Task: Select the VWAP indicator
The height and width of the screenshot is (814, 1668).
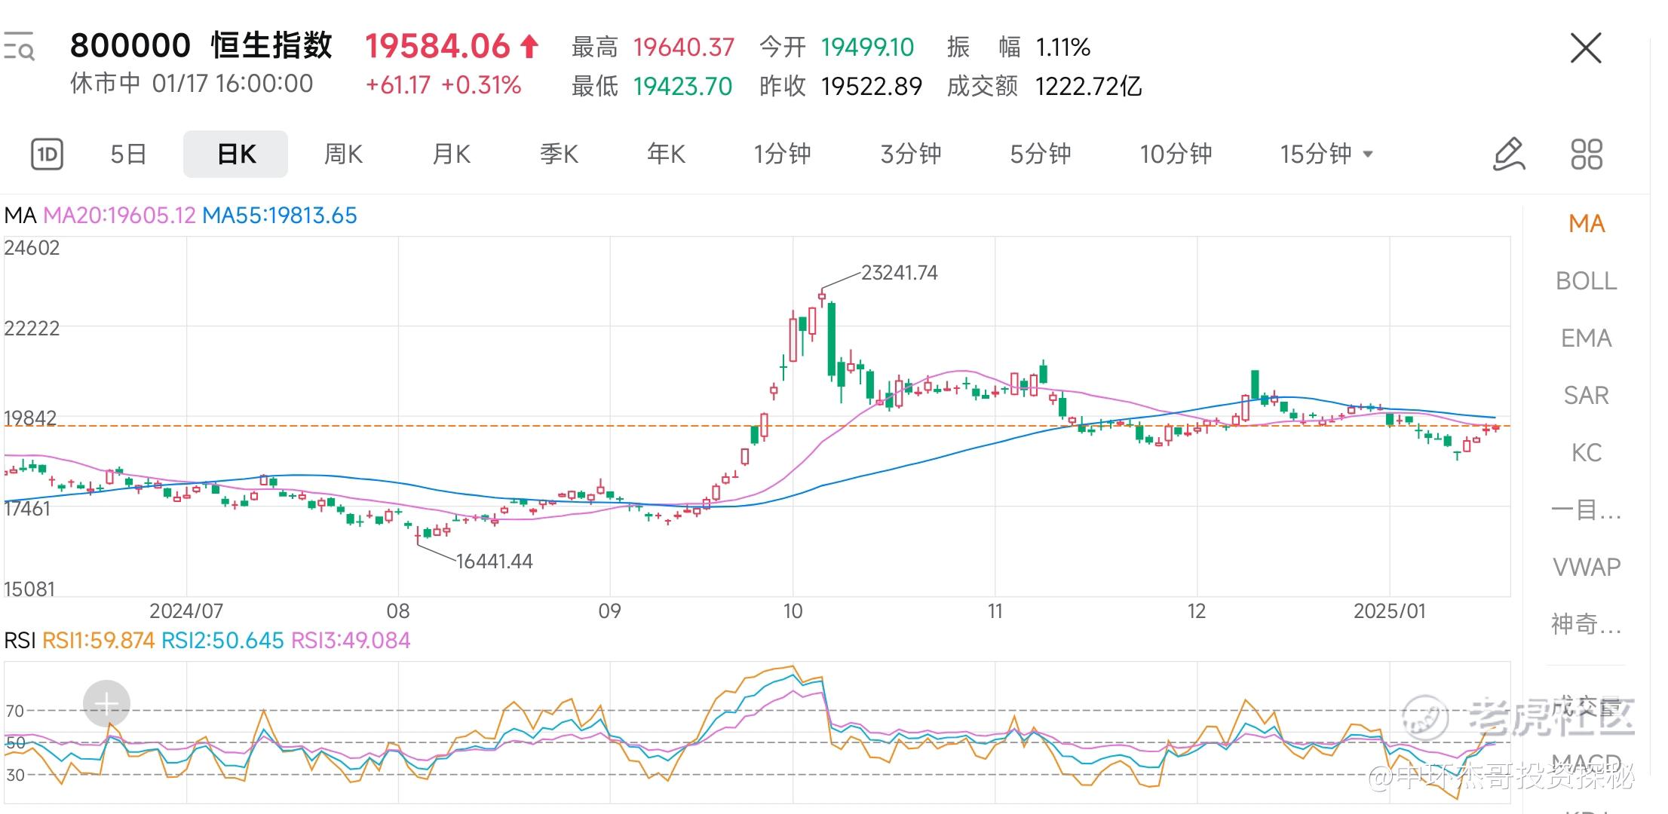Action: point(1586,567)
